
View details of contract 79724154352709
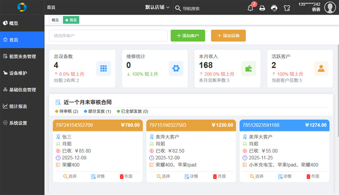point(98,177)
